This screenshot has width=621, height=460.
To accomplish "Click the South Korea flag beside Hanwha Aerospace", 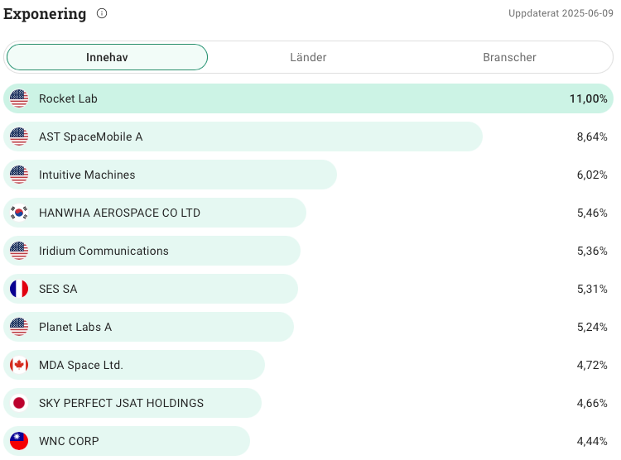I will click(x=19, y=213).
